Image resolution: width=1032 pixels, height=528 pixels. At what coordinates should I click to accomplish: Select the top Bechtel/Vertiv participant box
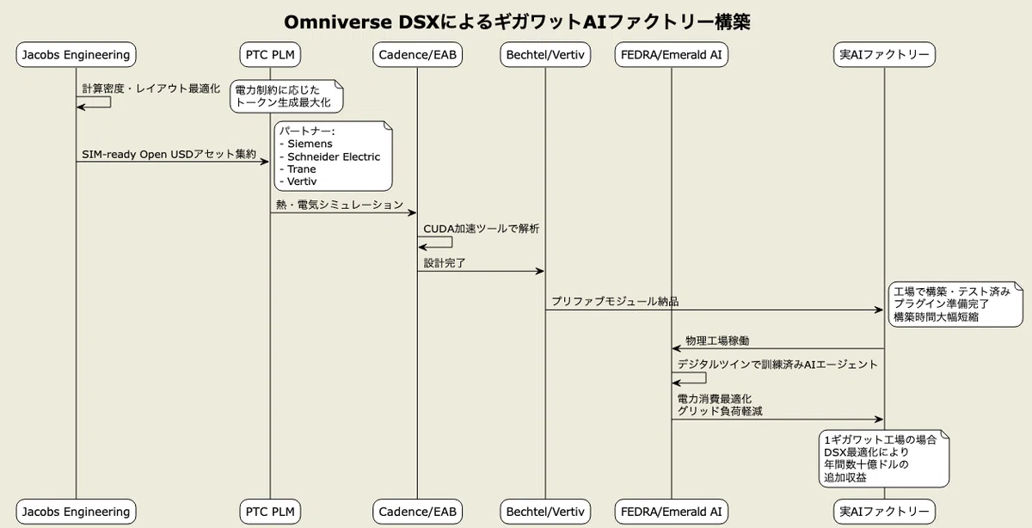coord(545,55)
